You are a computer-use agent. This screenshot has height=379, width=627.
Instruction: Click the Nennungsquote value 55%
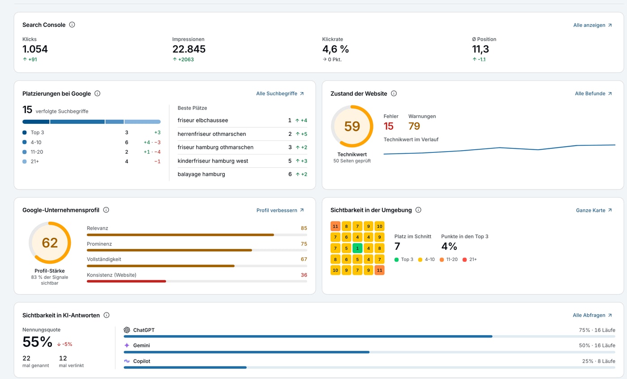38,342
